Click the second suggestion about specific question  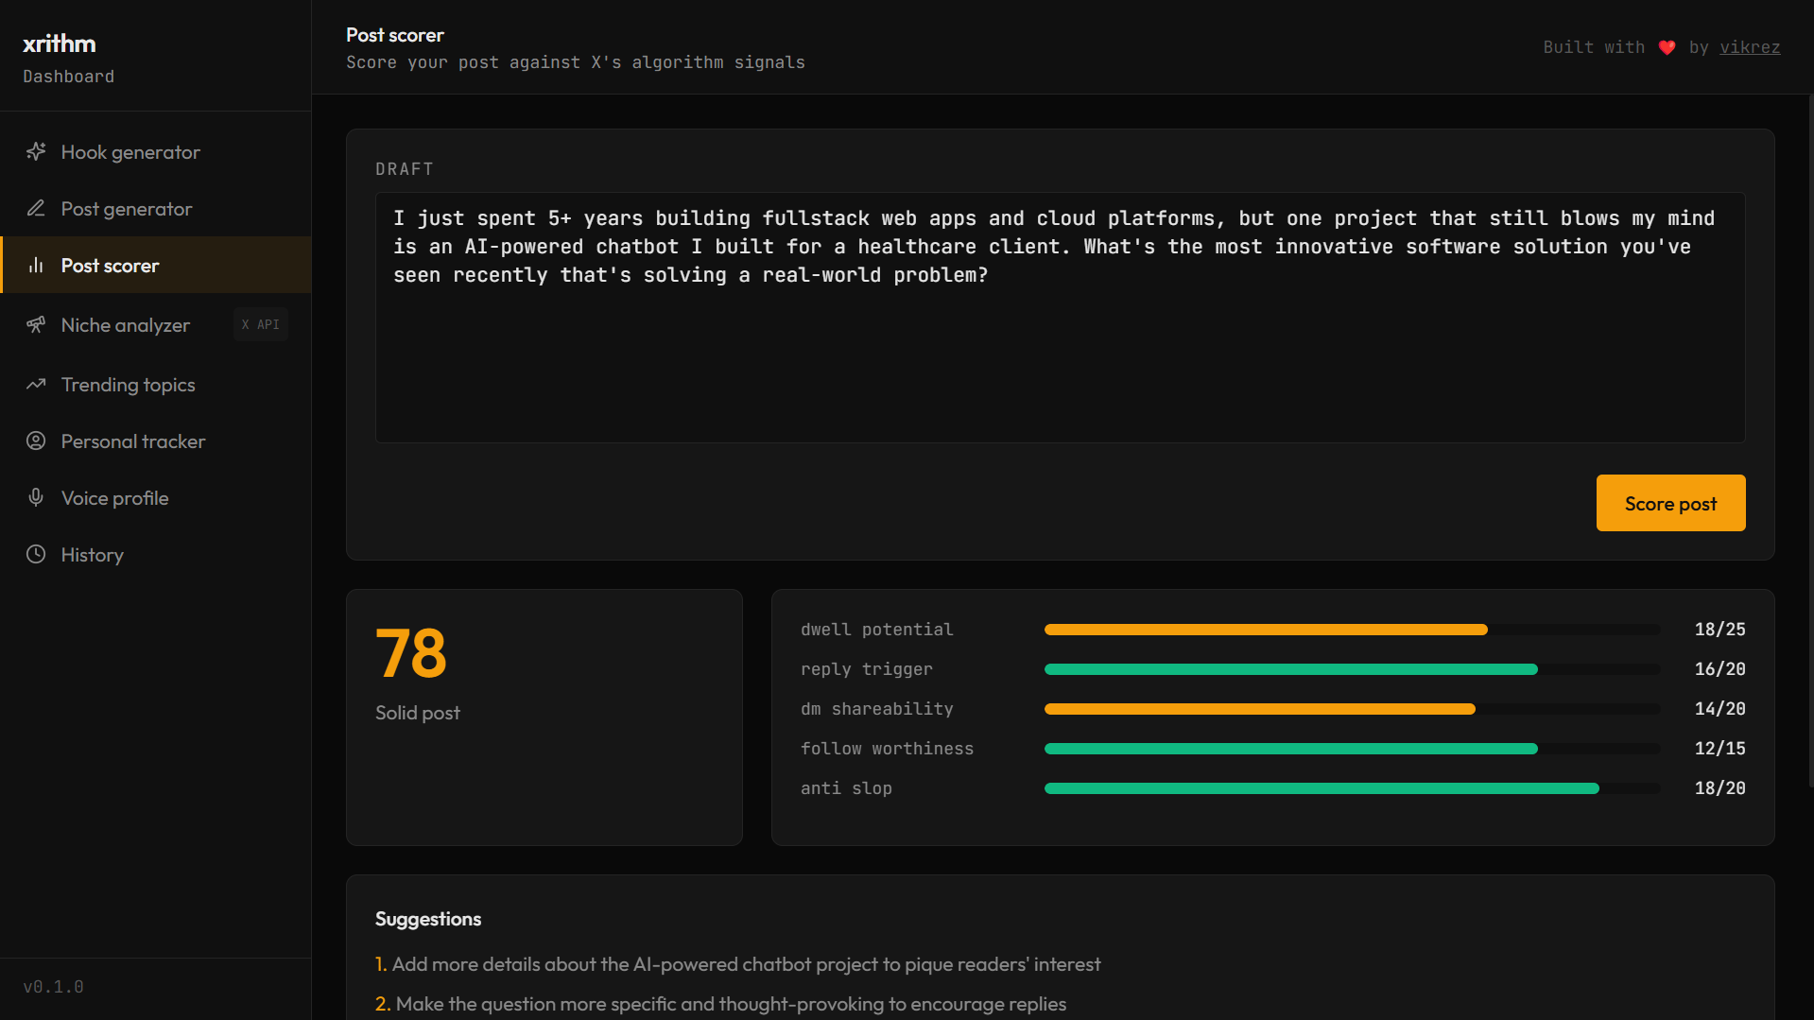tap(721, 1004)
